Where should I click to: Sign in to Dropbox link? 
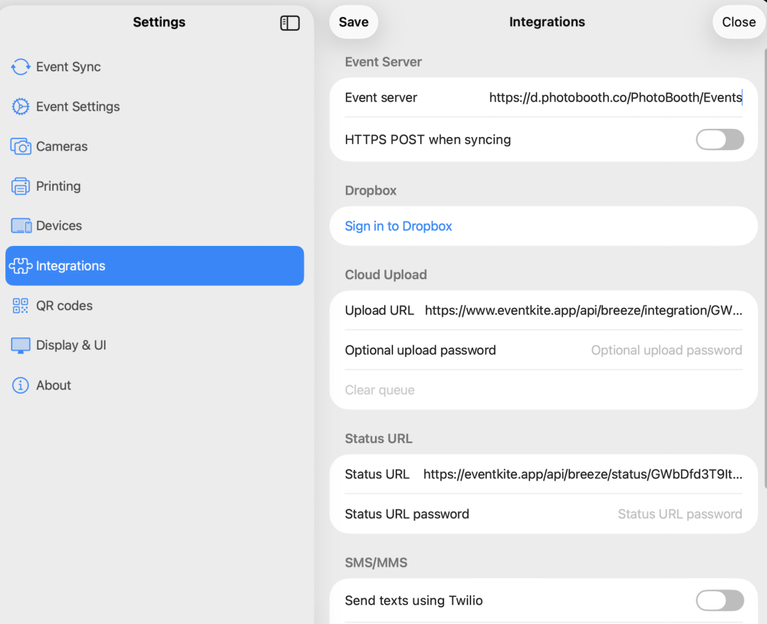398,226
